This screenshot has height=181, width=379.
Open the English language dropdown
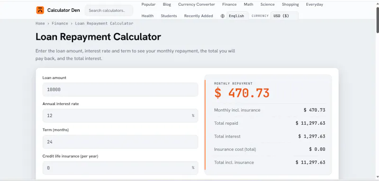tap(238, 16)
